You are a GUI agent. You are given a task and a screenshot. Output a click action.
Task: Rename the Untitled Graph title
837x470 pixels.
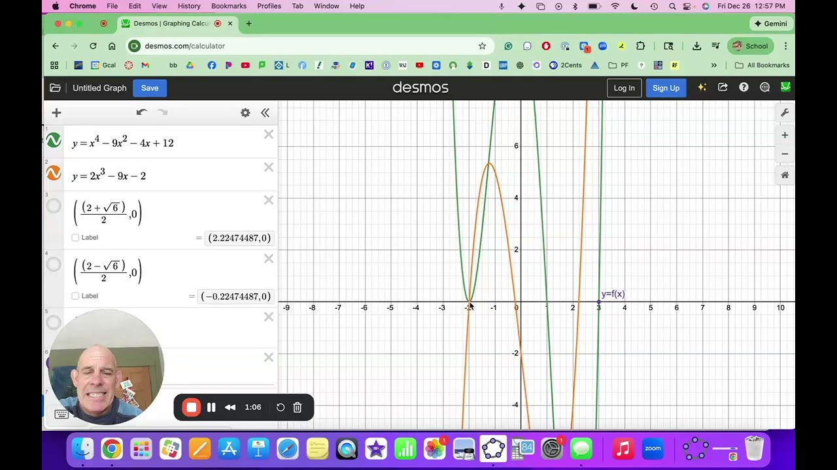(99, 87)
